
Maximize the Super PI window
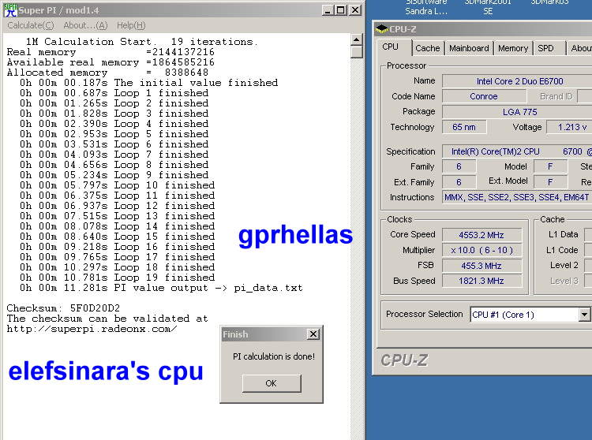point(341,10)
